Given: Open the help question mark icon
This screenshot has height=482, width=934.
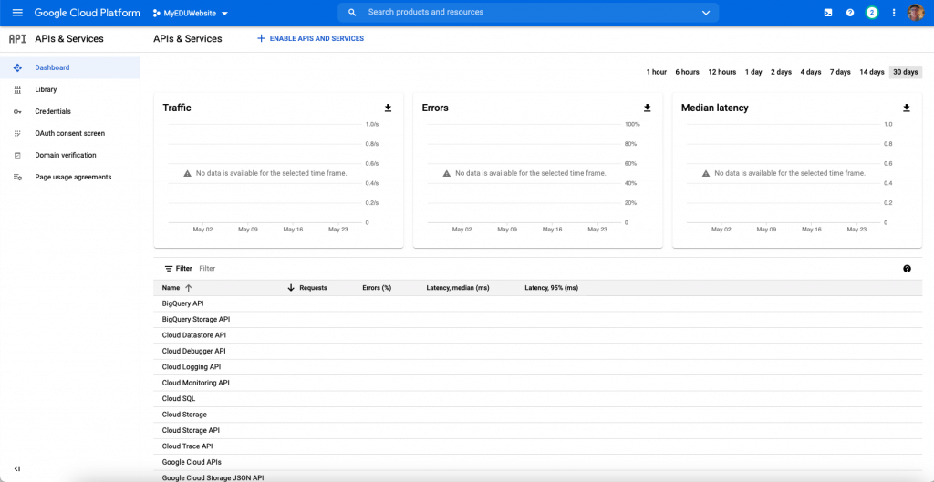Looking at the screenshot, I should coord(850,13).
